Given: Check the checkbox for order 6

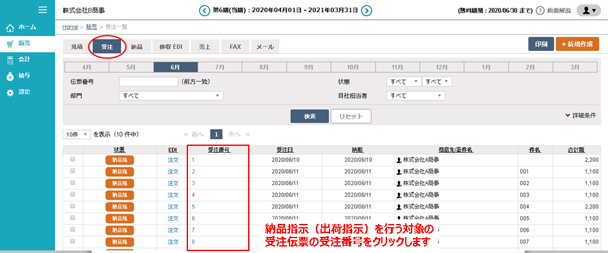Looking at the screenshot, I should coord(72,218).
